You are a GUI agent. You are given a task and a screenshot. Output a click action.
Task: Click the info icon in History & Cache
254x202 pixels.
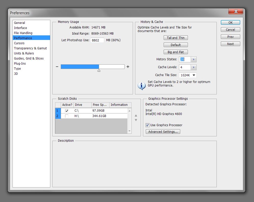tap(141, 86)
